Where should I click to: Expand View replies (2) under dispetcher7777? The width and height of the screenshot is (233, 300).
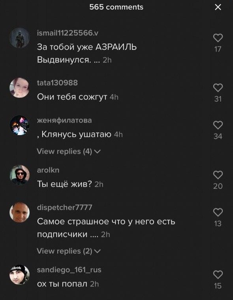point(69,251)
